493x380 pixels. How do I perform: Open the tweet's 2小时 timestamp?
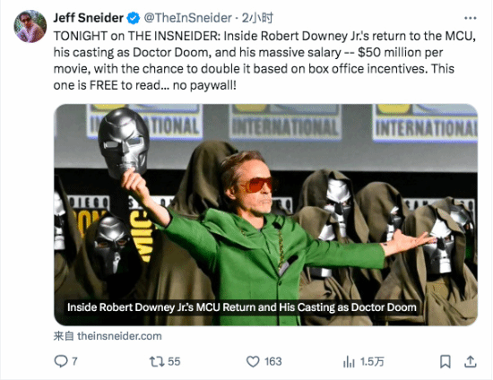coord(257,18)
